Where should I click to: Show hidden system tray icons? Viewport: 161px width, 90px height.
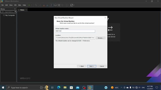tap(121, 87)
